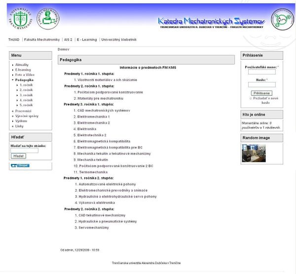Image resolution: width=296 pixels, height=274 pixels.
Task: Focus the Heslo password field
Action: click(261, 84)
